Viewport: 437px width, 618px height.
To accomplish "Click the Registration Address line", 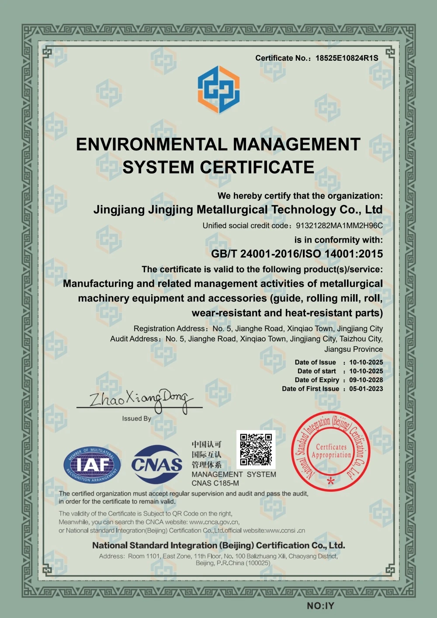I will [258, 329].
